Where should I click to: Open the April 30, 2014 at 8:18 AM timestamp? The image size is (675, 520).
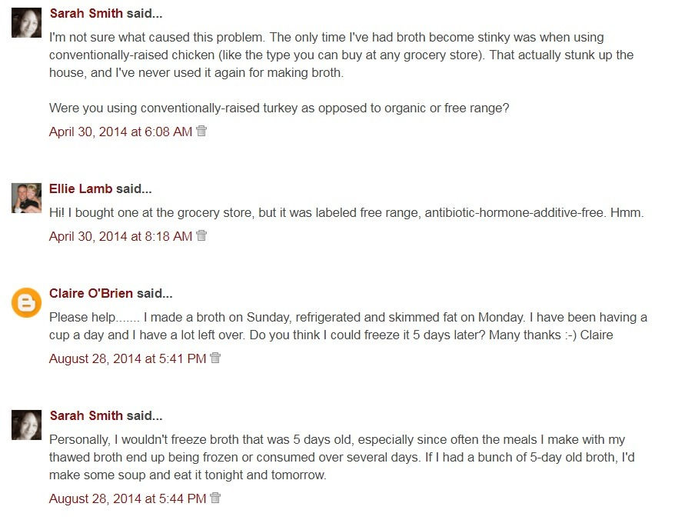(x=121, y=237)
